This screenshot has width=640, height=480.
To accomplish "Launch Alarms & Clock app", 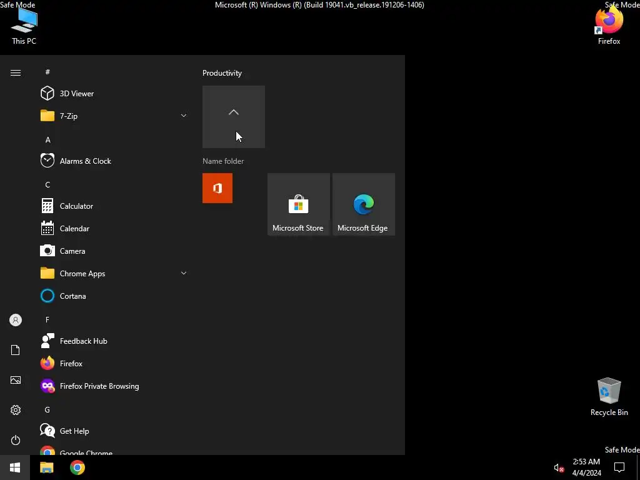I will [114, 161].
